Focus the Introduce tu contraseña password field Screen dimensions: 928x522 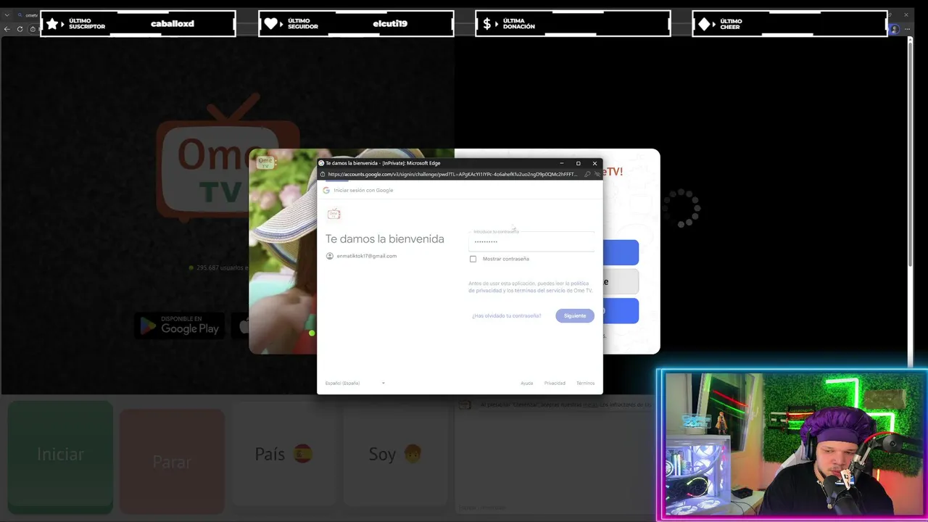pos(531,241)
